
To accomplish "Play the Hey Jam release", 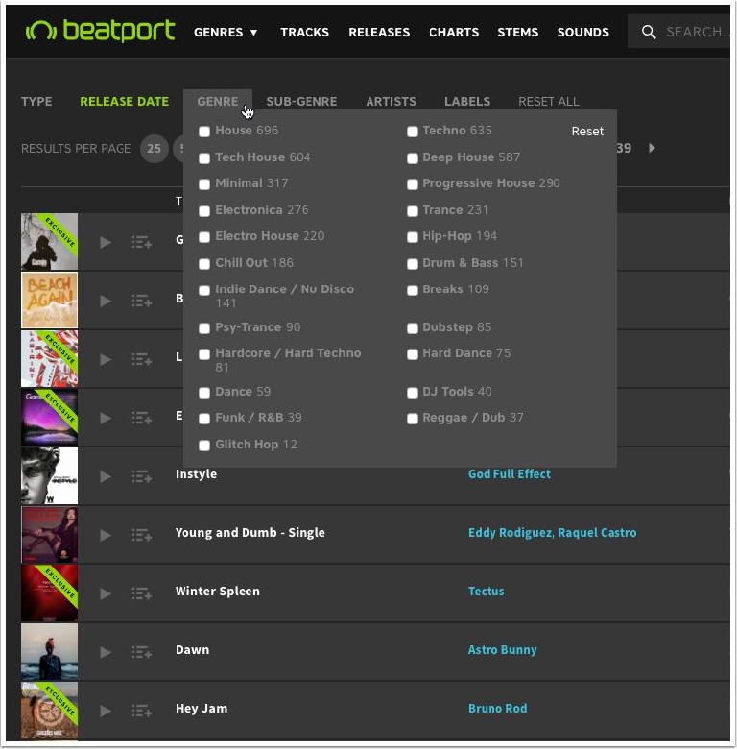I will click(106, 711).
